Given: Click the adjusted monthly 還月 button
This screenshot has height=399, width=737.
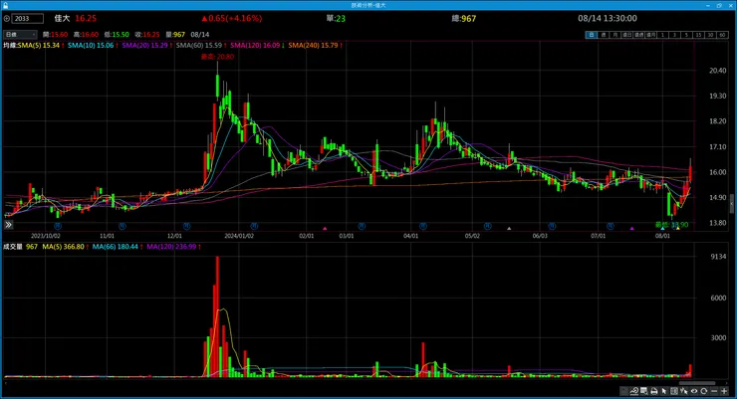Looking at the screenshot, I should (x=651, y=35).
